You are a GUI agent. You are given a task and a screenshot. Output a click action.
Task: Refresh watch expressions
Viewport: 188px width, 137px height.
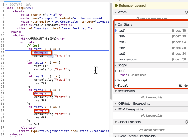[x=186, y=12]
